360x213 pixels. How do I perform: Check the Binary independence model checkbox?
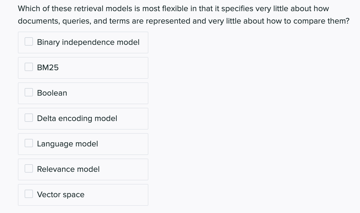[x=29, y=41]
